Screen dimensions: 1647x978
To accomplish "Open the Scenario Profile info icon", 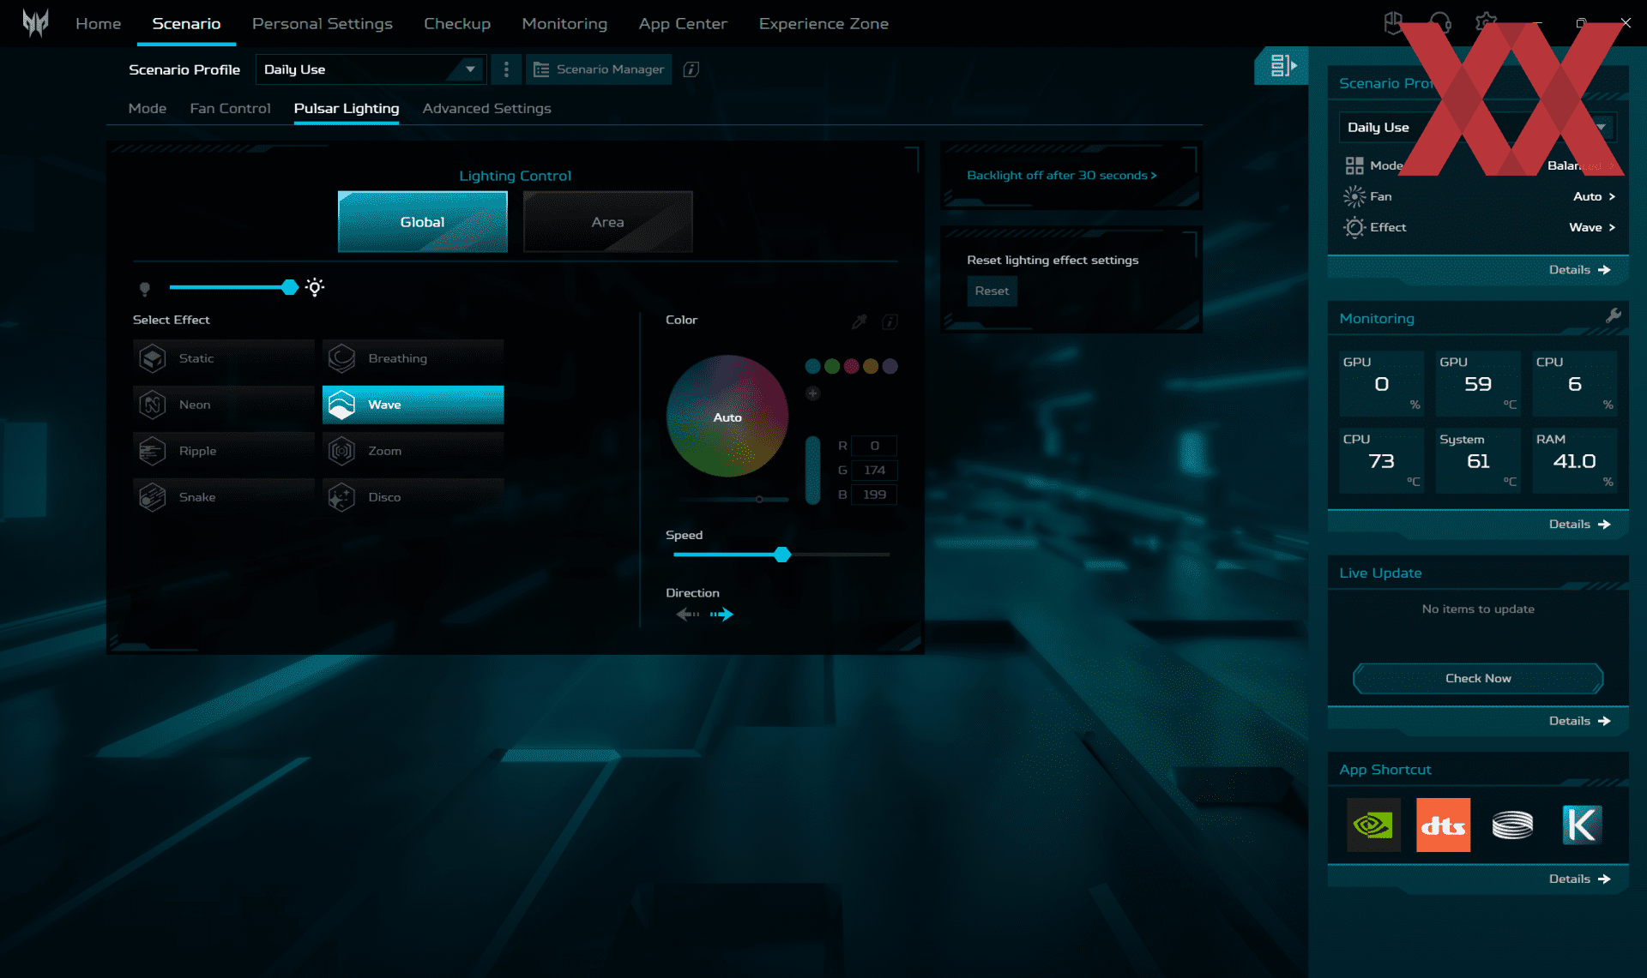I will point(691,69).
